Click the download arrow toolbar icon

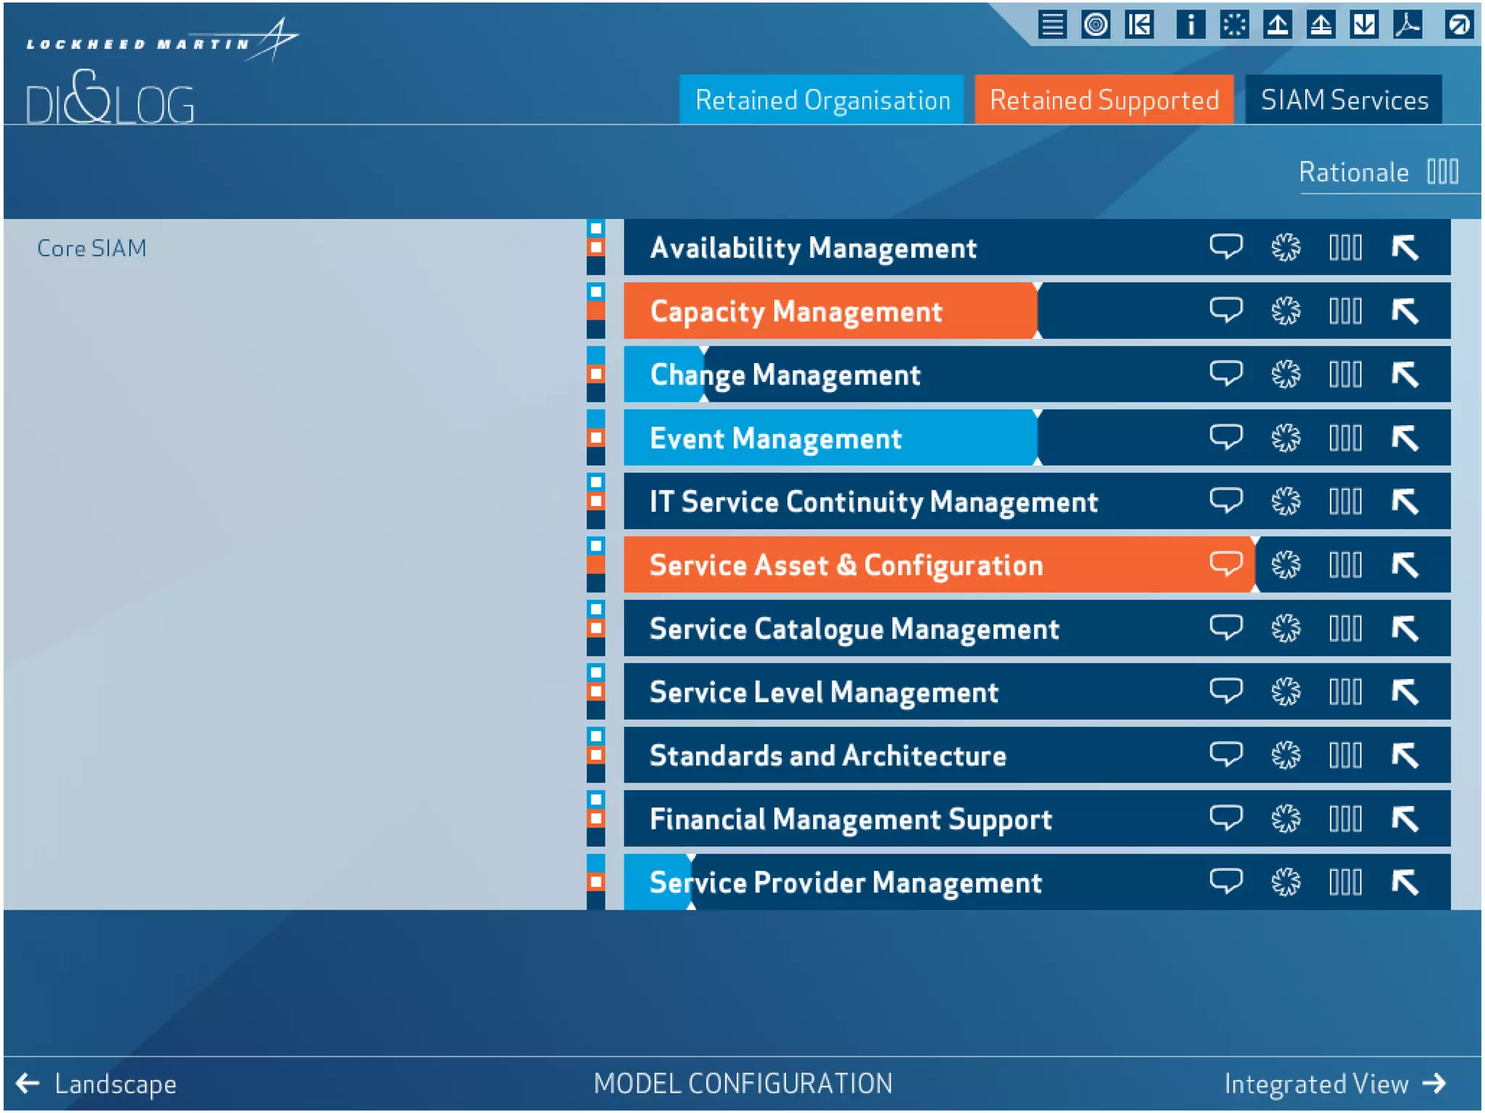[1364, 25]
